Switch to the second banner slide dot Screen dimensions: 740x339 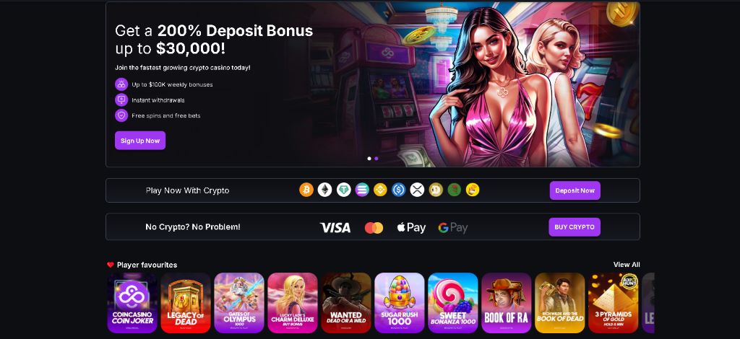tap(376, 159)
